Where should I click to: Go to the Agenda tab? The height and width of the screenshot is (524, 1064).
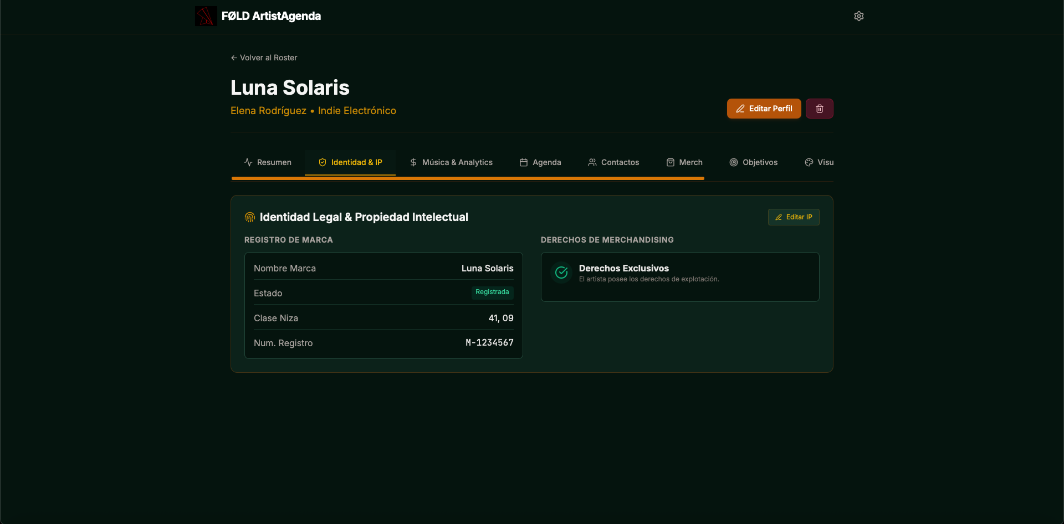pos(540,162)
